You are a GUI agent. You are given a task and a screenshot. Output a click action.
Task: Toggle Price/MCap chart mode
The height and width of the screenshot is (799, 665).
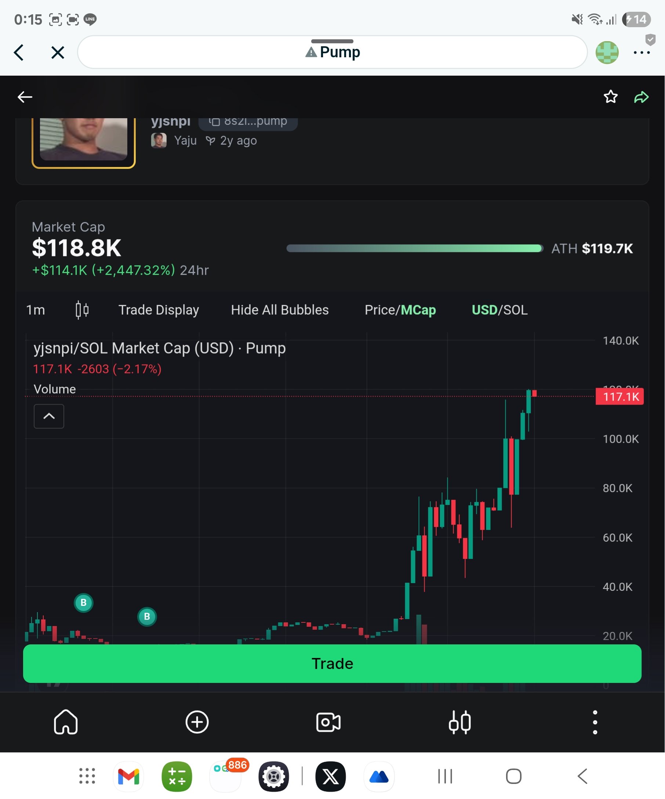(x=400, y=310)
